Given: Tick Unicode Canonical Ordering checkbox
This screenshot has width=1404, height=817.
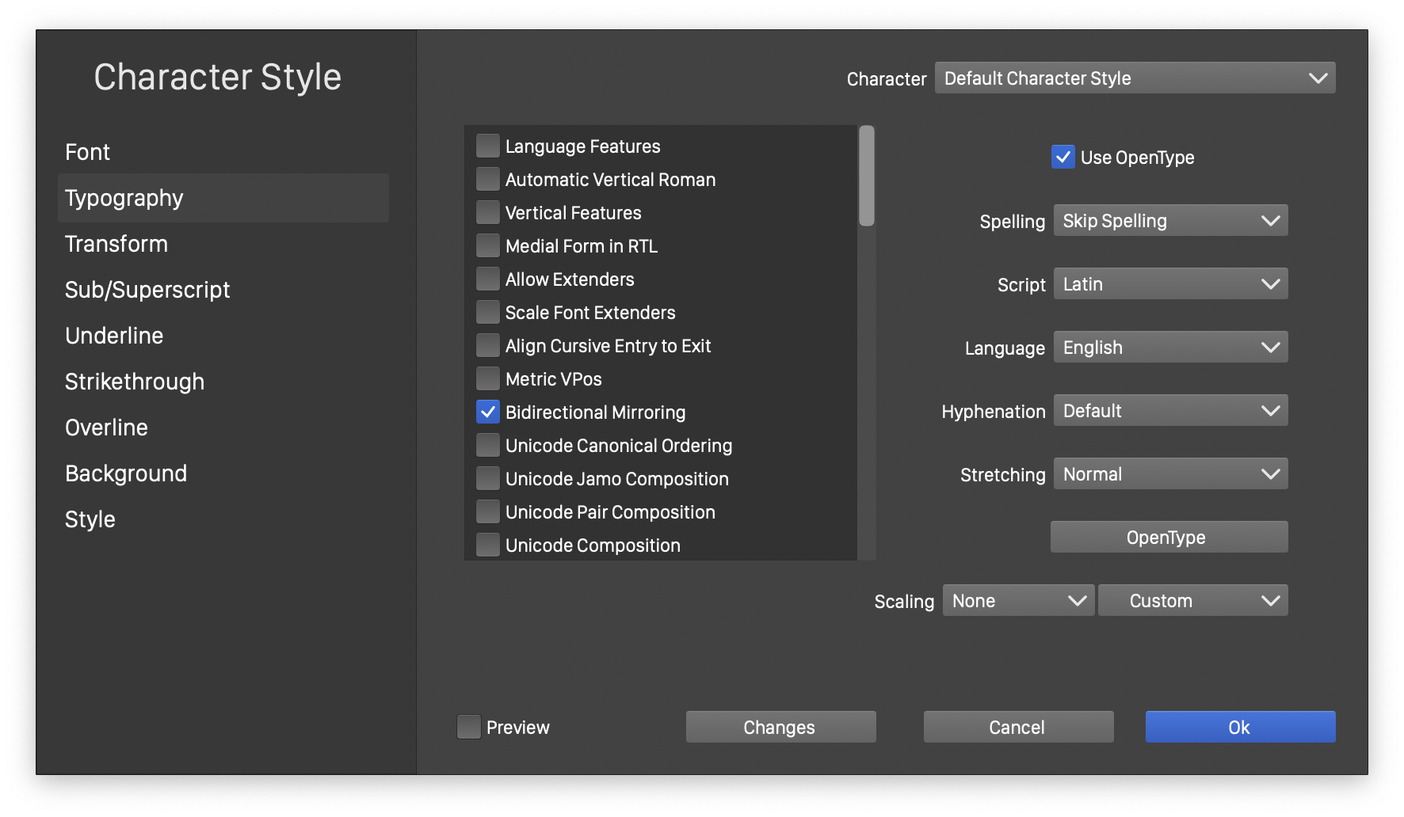Looking at the screenshot, I should (488, 446).
